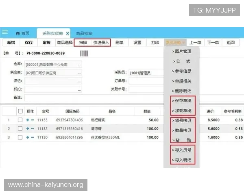Toggle the select-all checkbox in header

click(x=20, y=111)
